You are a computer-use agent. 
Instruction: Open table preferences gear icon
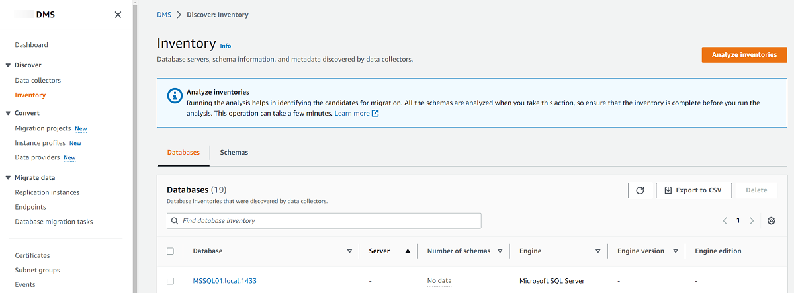click(771, 221)
